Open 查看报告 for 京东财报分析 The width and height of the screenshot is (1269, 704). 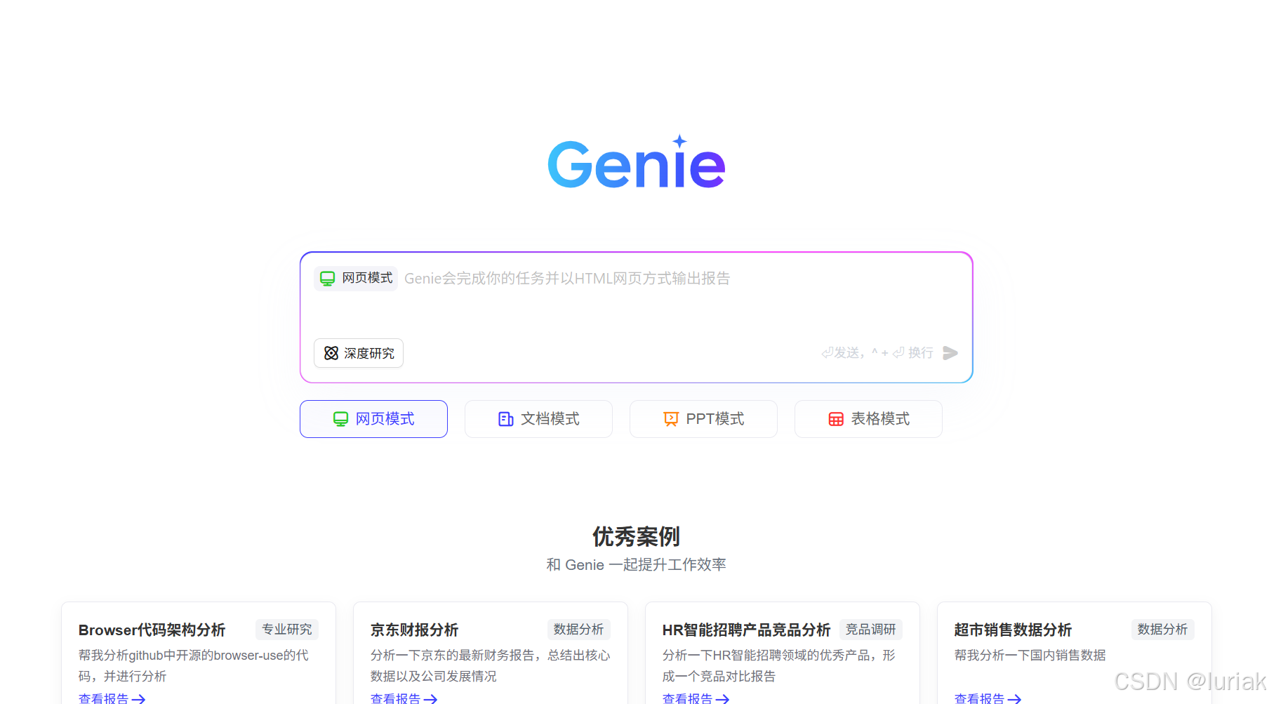coord(404,698)
